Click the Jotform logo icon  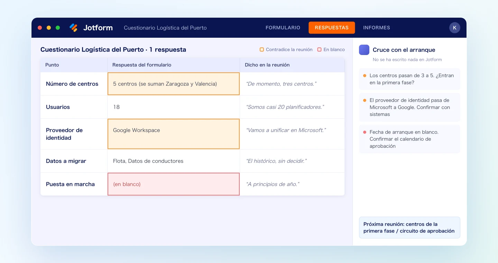[x=73, y=28]
